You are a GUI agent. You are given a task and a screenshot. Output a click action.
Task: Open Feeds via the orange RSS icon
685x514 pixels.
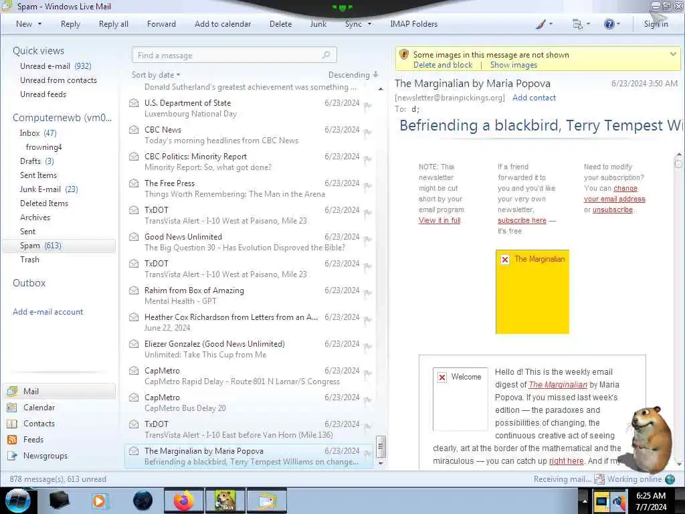(12, 440)
